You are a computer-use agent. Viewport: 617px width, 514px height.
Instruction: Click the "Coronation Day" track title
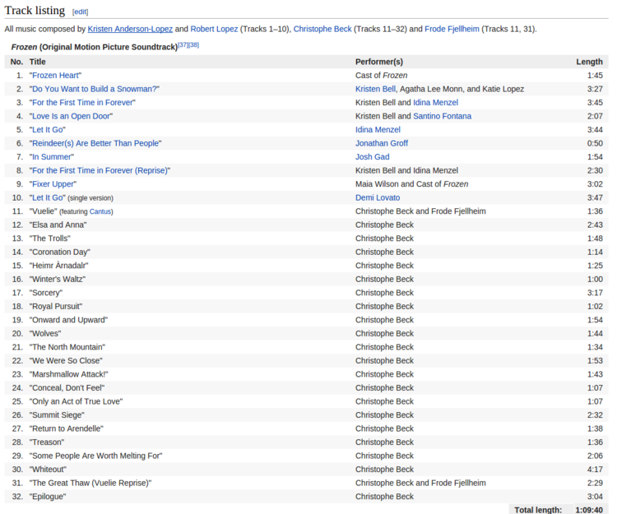point(60,252)
